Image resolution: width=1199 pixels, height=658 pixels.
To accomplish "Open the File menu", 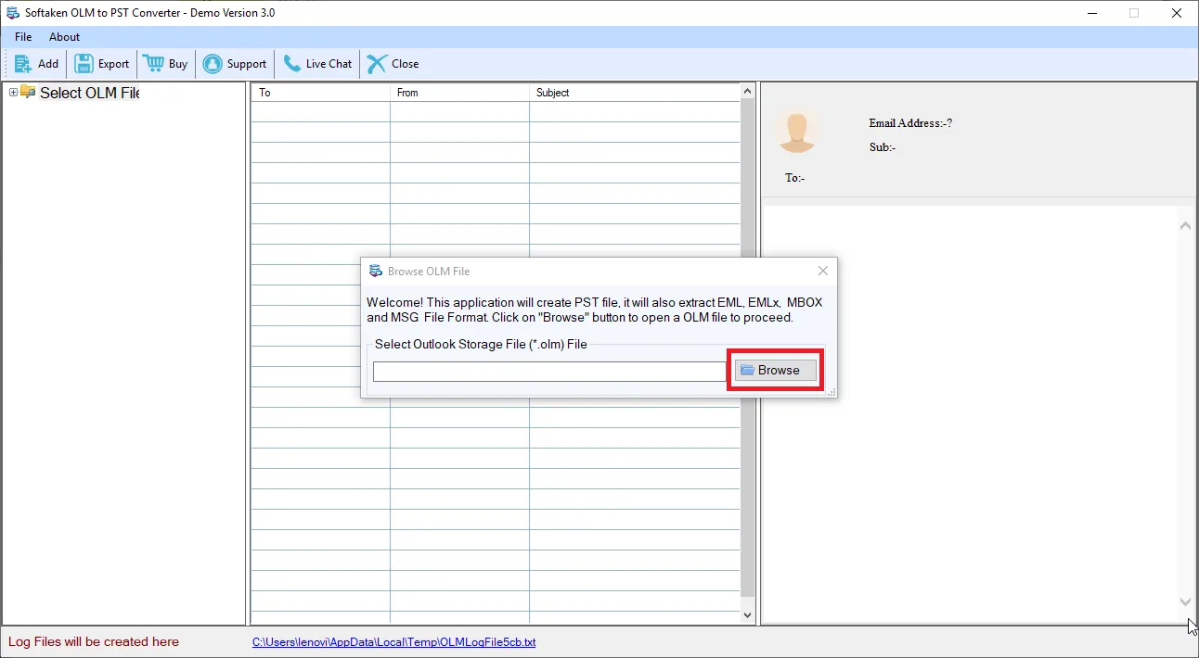I will click(23, 37).
